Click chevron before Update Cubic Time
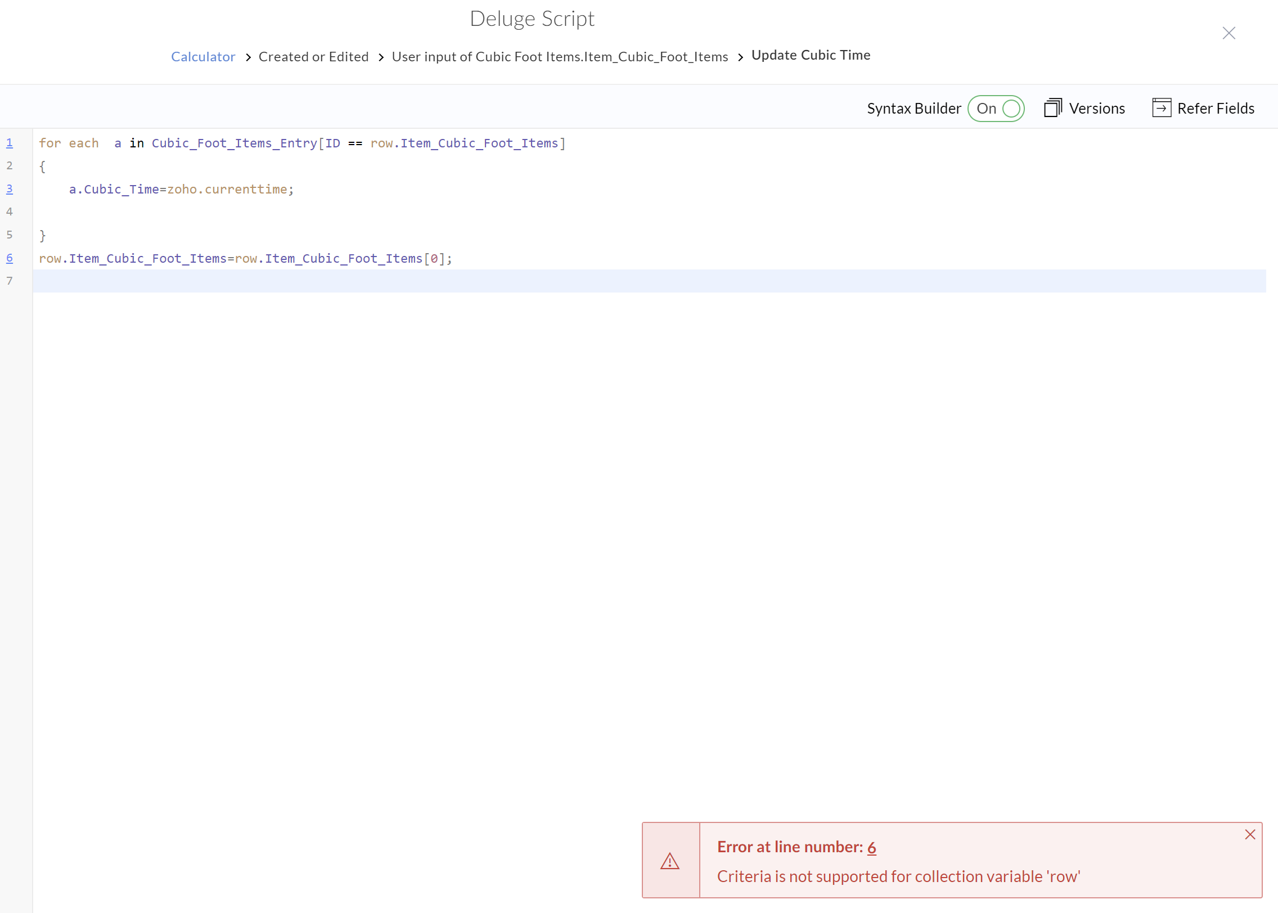 coord(740,57)
